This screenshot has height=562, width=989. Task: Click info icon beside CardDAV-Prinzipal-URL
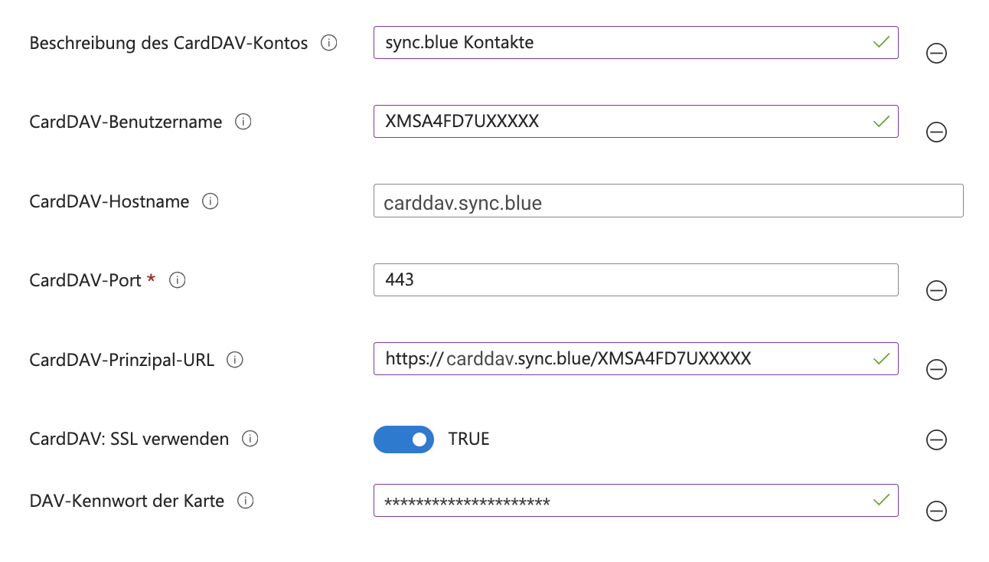(x=235, y=359)
